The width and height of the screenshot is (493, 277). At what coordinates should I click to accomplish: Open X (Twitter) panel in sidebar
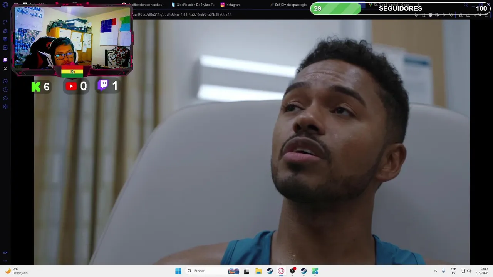(5, 69)
